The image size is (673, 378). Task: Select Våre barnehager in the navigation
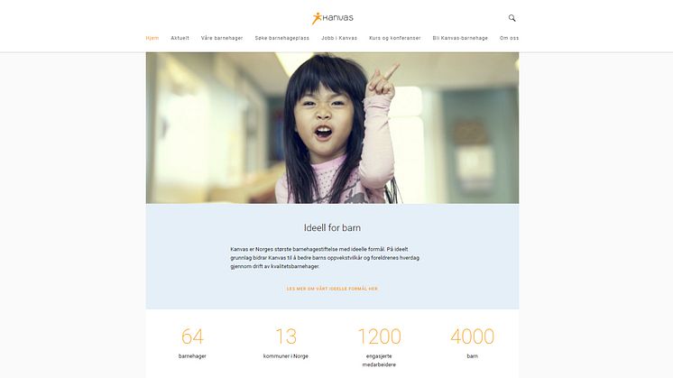click(x=222, y=38)
